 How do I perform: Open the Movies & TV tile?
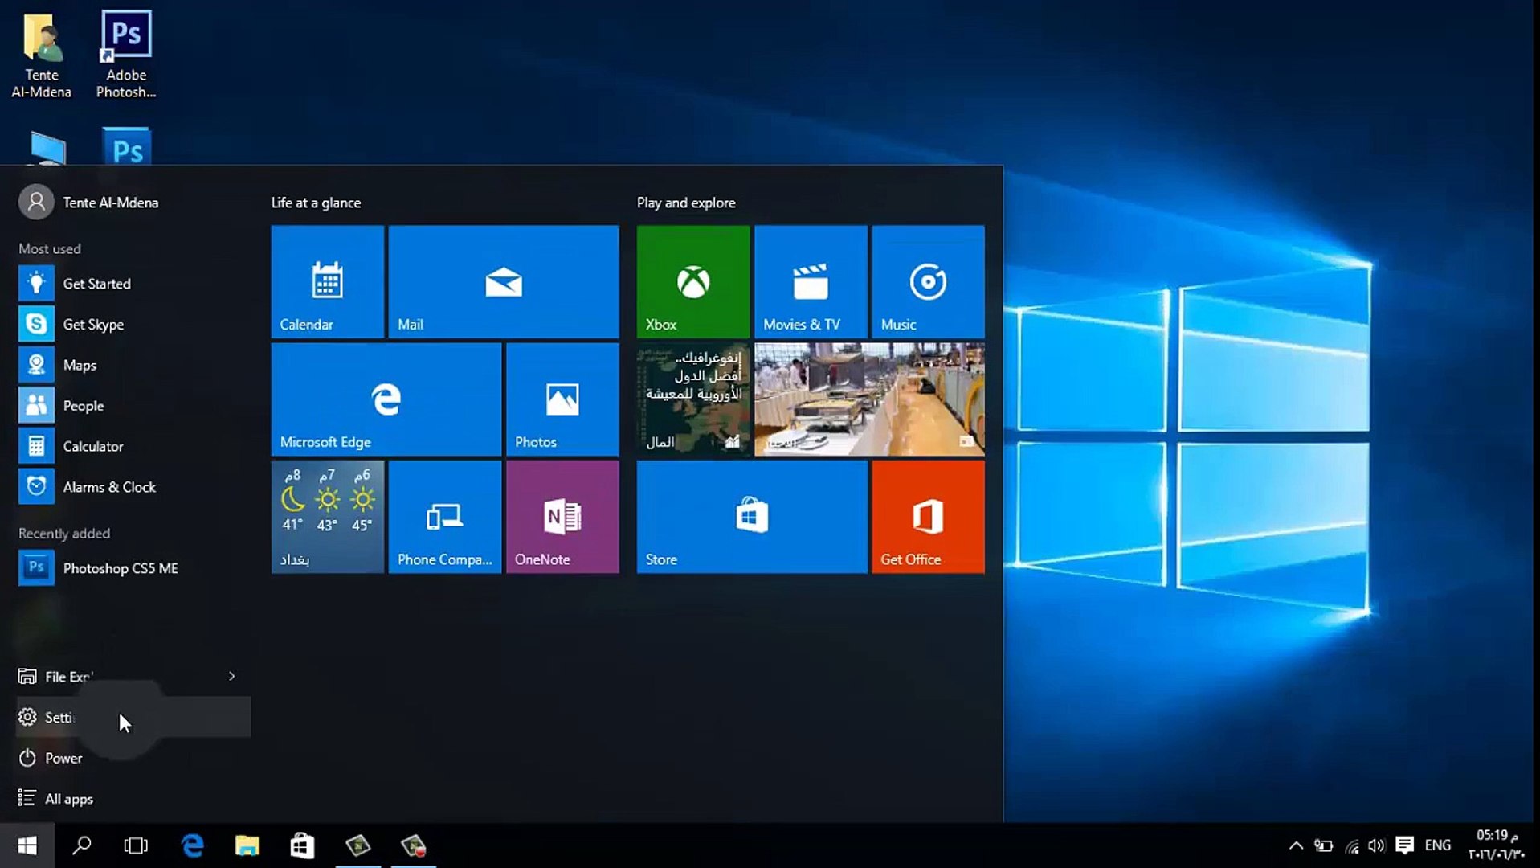click(x=810, y=281)
